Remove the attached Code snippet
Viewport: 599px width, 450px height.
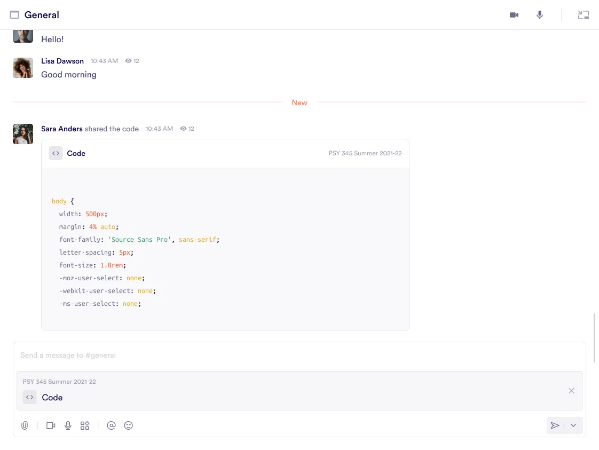click(x=571, y=391)
